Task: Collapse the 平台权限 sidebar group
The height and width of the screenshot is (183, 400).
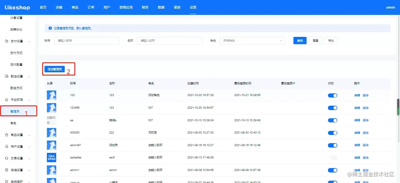Action: [x=29, y=100]
